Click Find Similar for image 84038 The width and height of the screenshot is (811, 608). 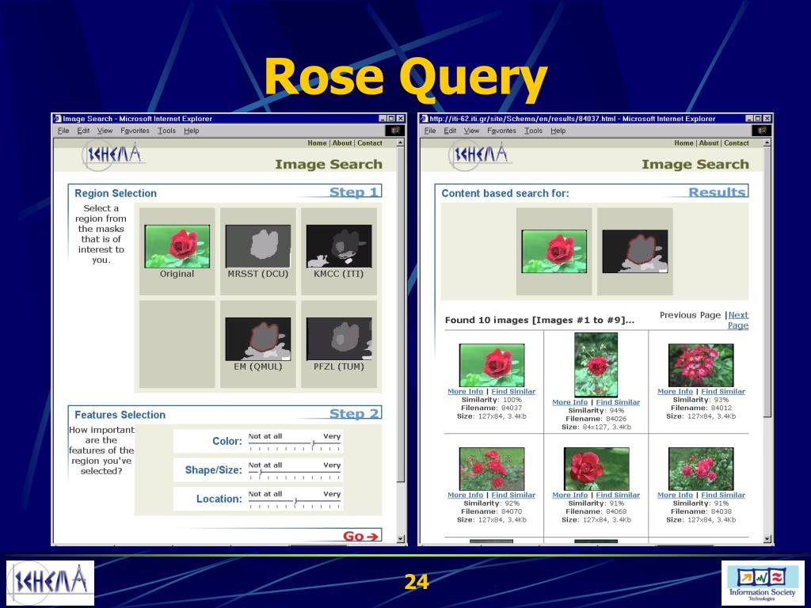723,495
